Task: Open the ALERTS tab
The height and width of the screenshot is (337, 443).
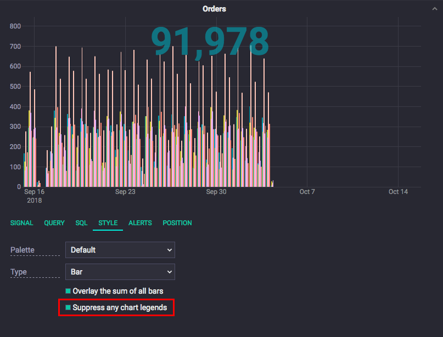Action: pyautogui.click(x=140, y=223)
